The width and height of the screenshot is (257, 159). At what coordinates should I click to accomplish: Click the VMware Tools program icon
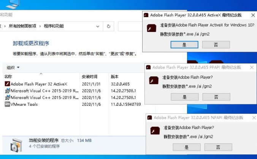point(7,104)
